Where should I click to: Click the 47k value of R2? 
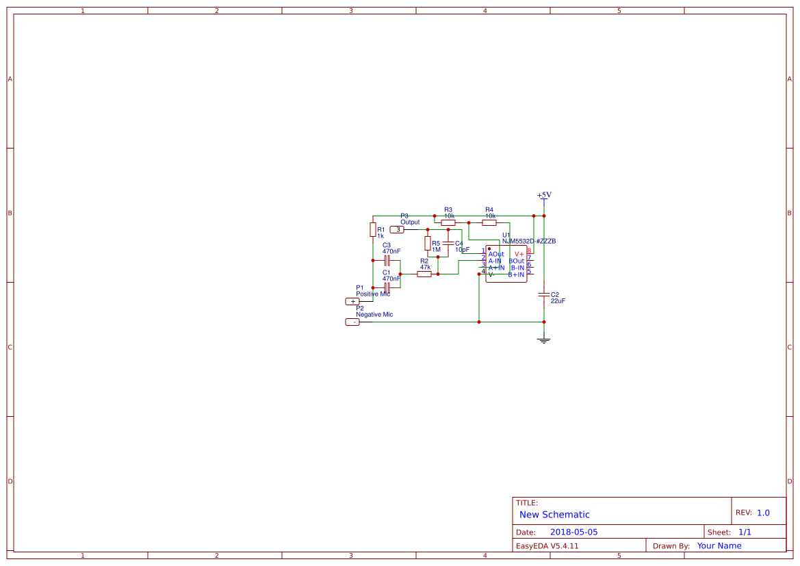click(x=426, y=268)
